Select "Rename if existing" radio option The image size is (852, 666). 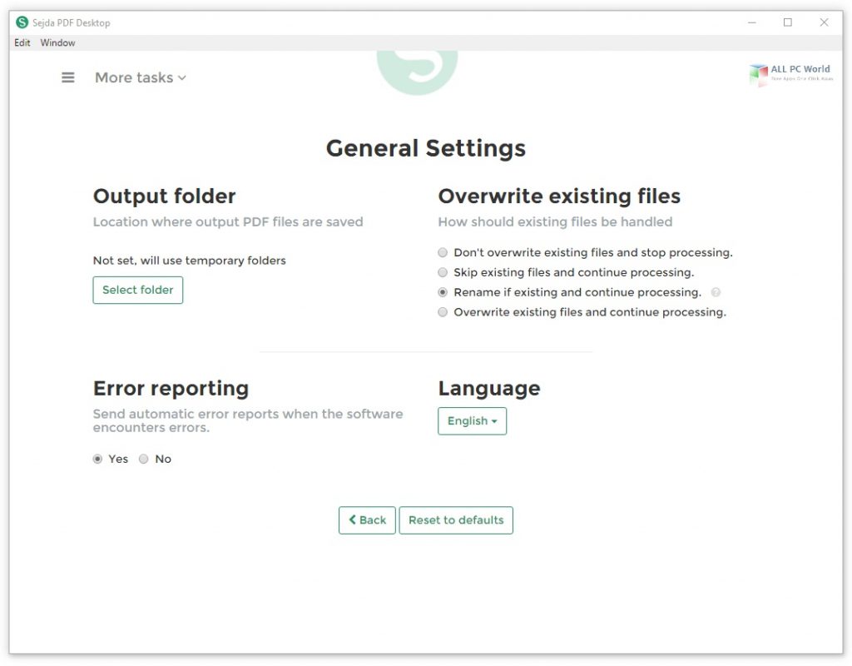[x=443, y=292]
